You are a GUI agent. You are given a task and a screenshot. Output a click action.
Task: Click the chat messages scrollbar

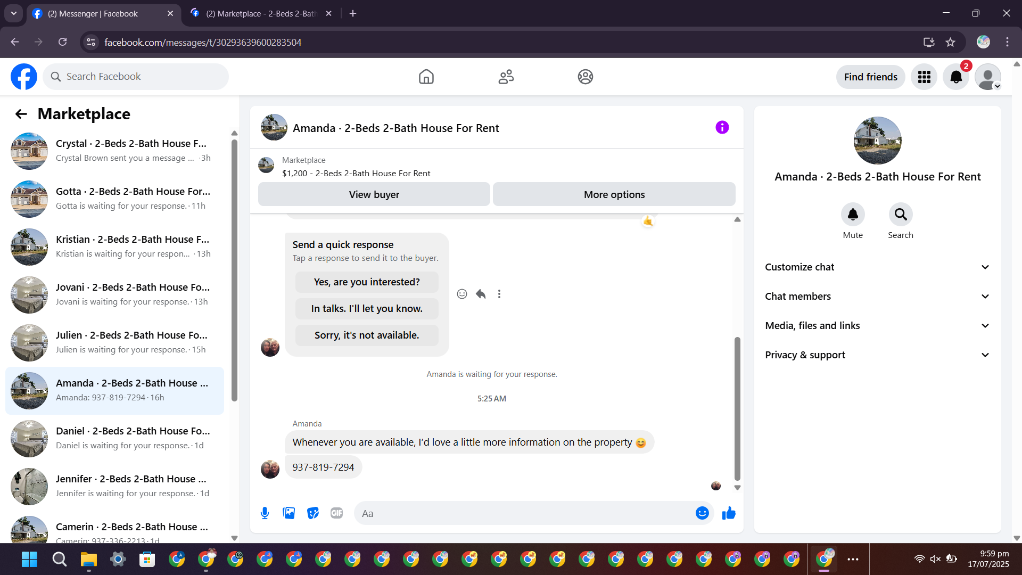click(x=737, y=408)
